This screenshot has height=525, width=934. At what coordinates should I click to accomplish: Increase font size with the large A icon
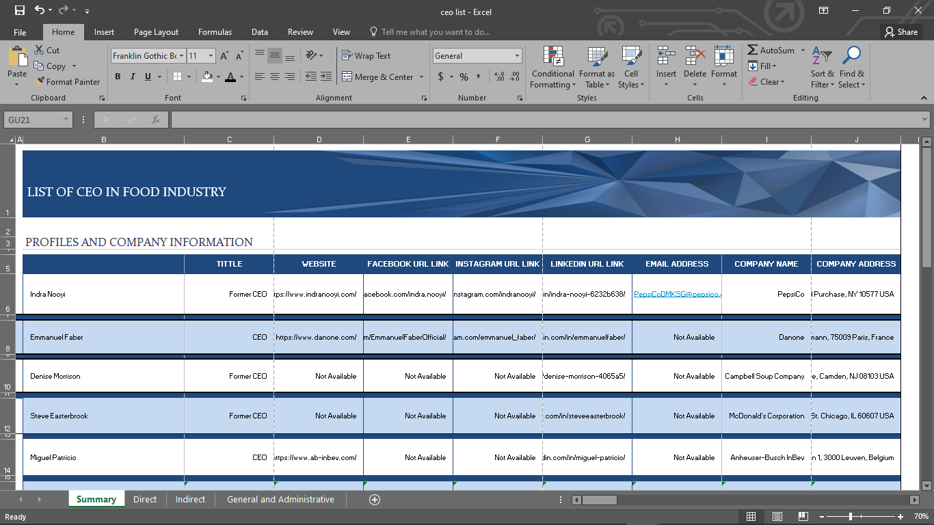(x=224, y=56)
